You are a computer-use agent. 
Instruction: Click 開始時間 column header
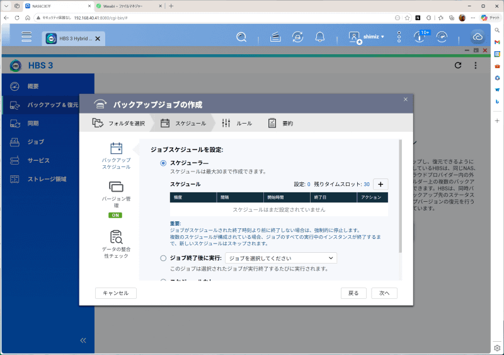(x=287, y=197)
